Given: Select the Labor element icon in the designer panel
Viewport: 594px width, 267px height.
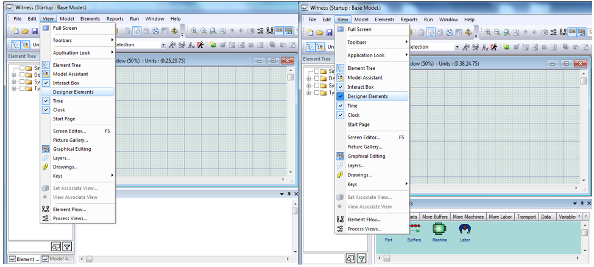Looking at the screenshot, I should 465,229.
